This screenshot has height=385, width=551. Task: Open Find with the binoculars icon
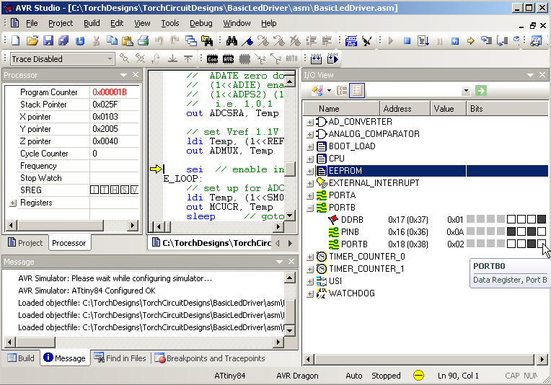[x=232, y=41]
